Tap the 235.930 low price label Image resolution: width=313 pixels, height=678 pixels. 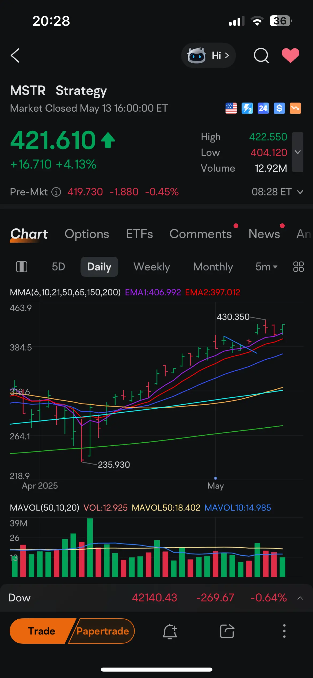click(114, 465)
